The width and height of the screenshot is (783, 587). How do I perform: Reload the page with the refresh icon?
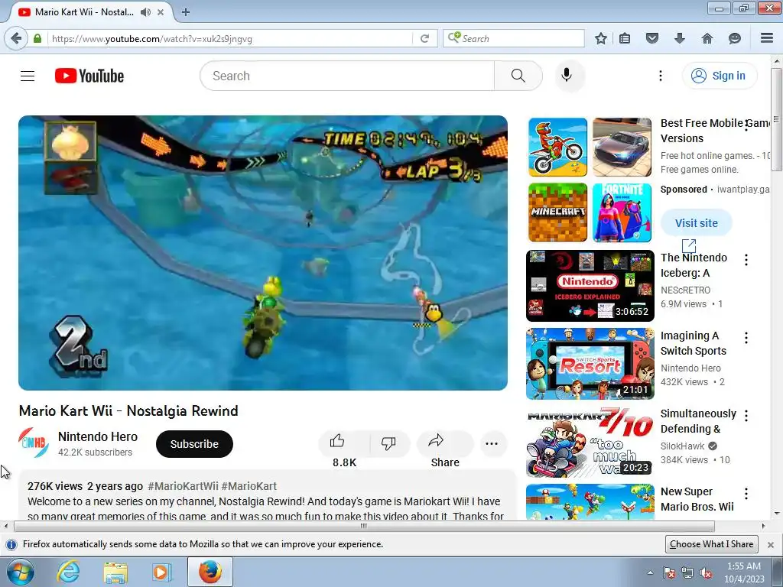pos(425,38)
